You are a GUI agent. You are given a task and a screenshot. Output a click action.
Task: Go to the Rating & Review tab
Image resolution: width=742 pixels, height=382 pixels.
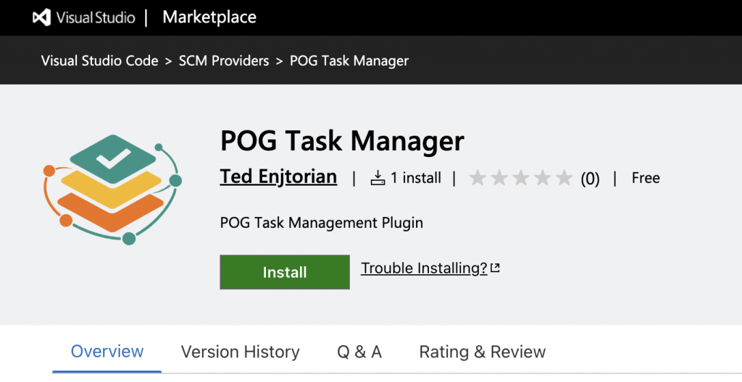tap(482, 352)
